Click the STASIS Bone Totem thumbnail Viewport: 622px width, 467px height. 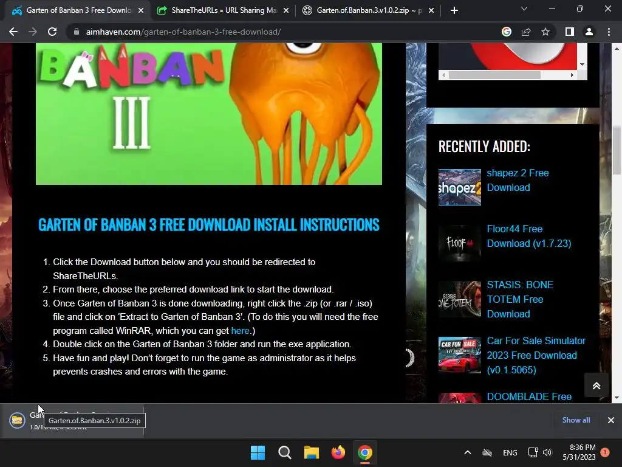459,299
